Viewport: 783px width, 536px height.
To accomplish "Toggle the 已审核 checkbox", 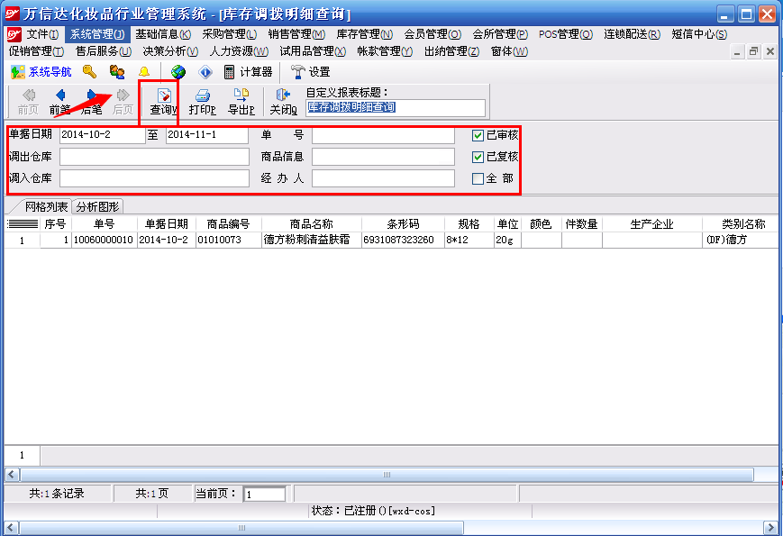I will coord(478,135).
